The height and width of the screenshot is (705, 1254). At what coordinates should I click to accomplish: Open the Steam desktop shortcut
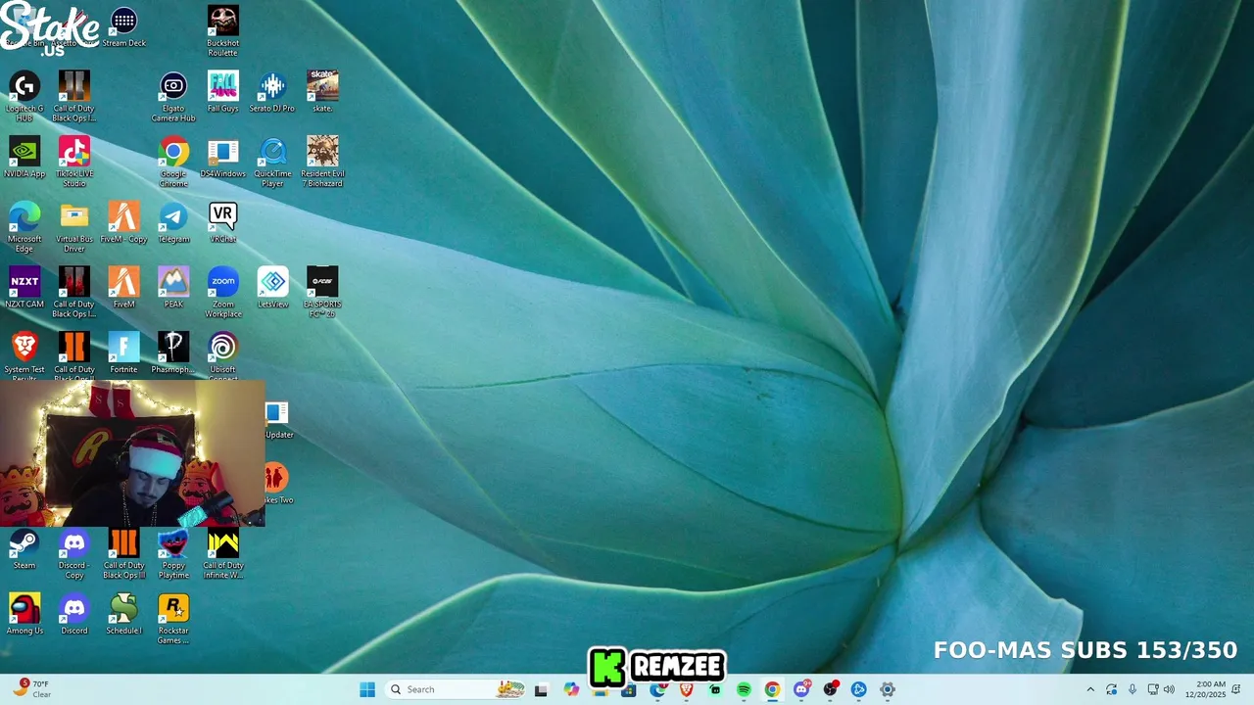coord(24,549)
